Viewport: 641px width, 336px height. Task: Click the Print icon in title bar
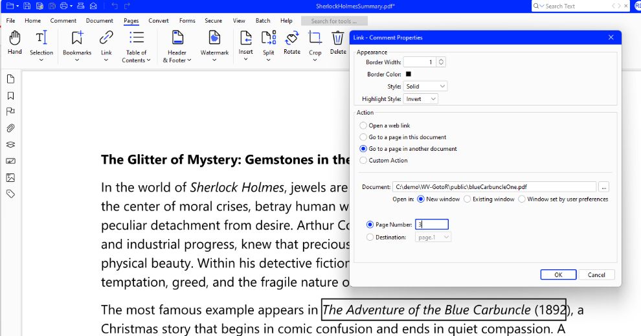click(63, 6)
